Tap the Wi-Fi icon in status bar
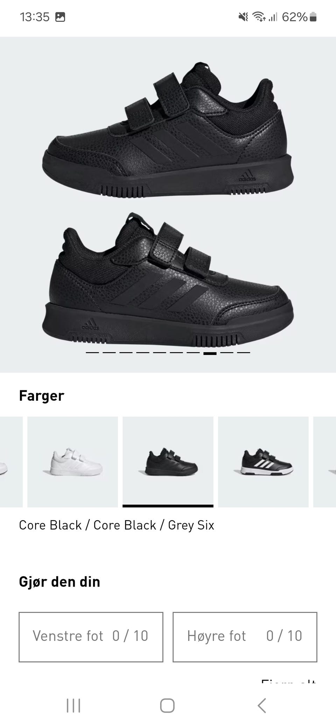The width and height of the screenshot is (336, 728). (259, 16)
